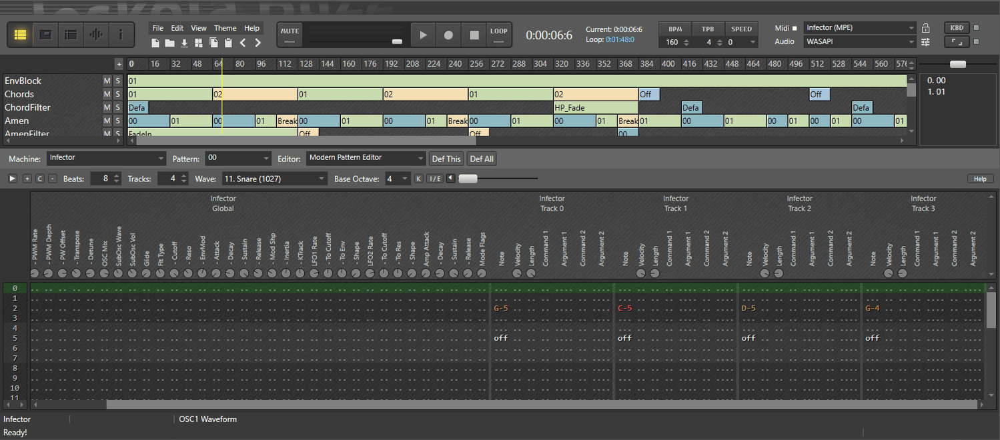
Task: Open the Base Octave dropdown
Action: [x=397, y=179]
